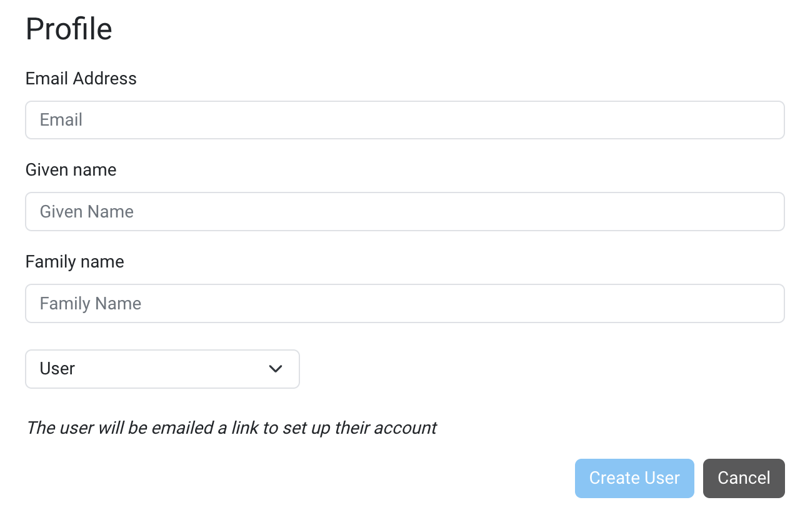Click the 'Family name' field label
The image size is (790, 515).
point(74,261)
